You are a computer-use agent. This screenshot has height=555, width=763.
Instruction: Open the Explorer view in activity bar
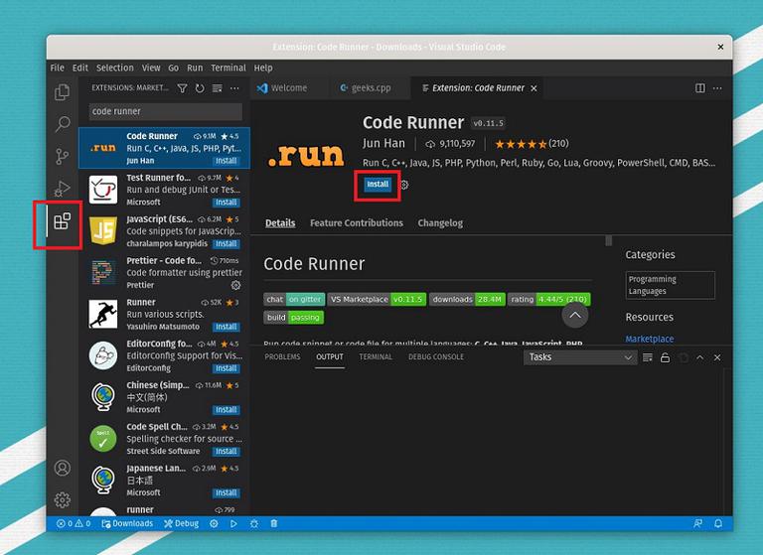pos(62,92)
